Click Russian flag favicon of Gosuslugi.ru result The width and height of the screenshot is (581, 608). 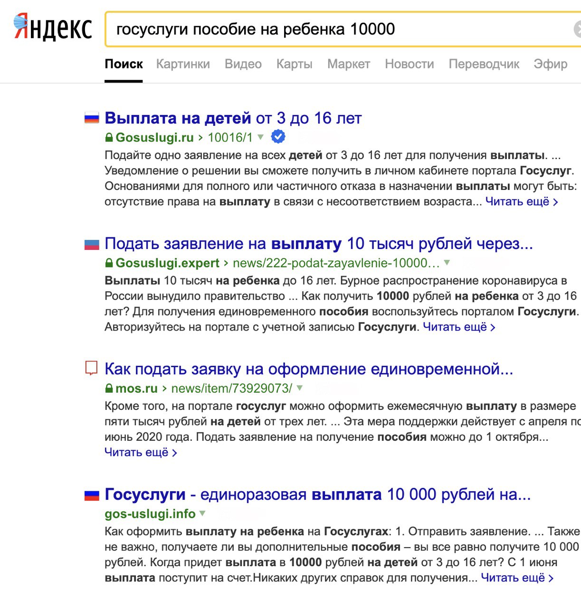(x=92, y=118)
